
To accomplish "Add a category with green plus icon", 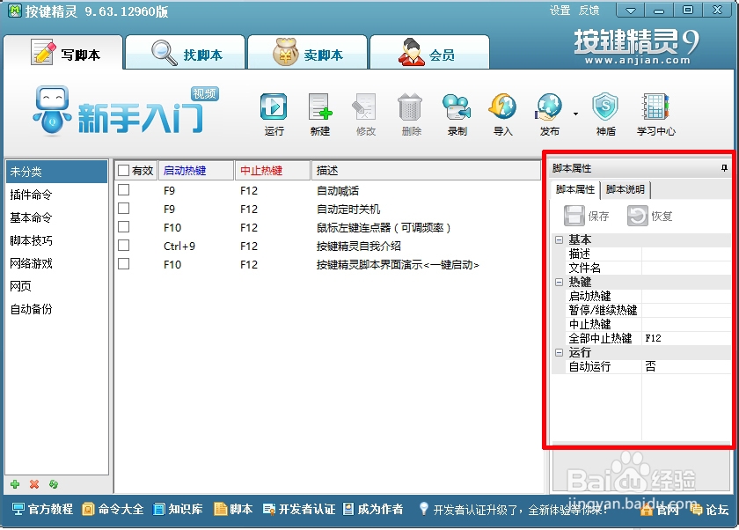I will click(15, 484).
